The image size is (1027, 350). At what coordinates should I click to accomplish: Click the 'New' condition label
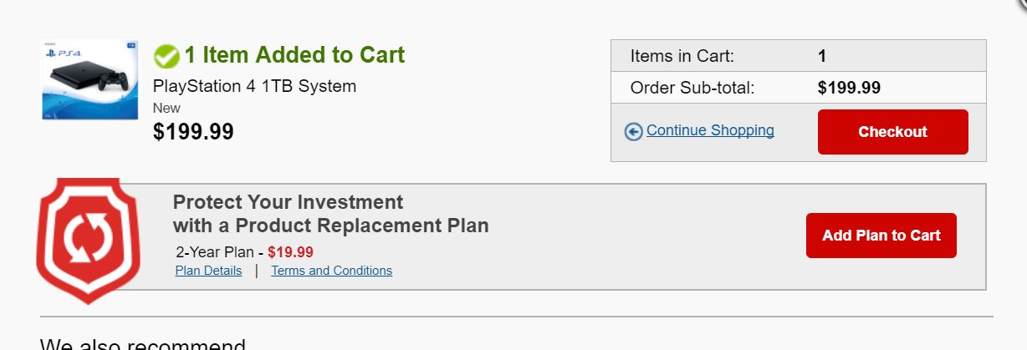(x=166, y=108)
